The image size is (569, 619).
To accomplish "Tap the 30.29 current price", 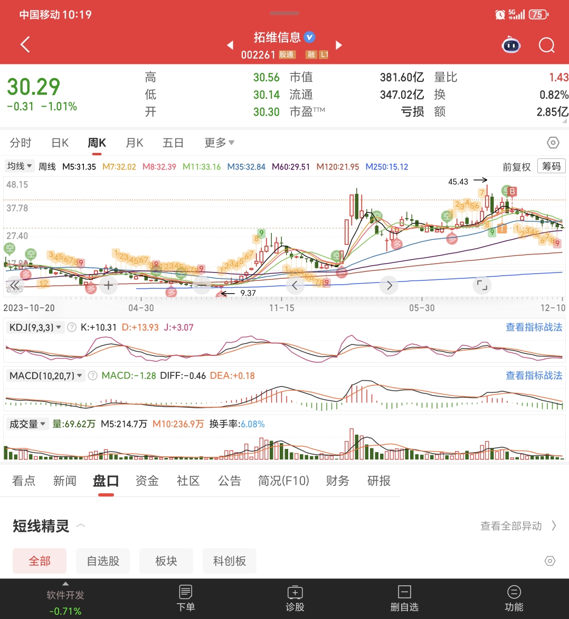I will click(x=34, y=87).
